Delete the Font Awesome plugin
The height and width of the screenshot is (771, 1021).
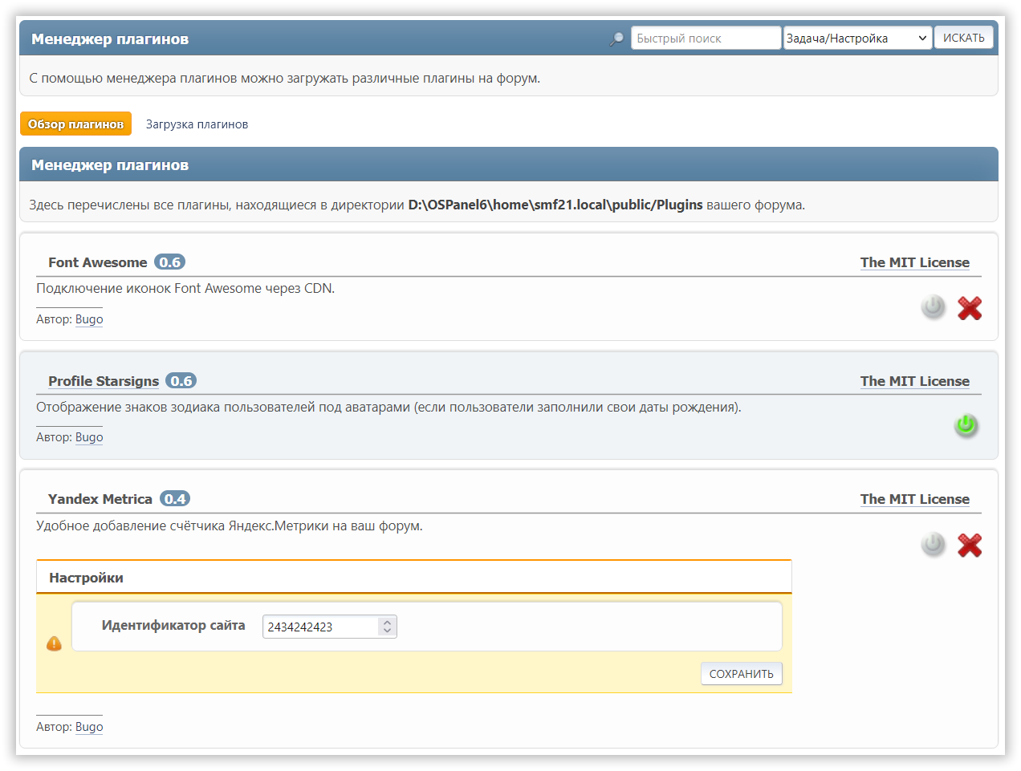(x=970, y=308)
